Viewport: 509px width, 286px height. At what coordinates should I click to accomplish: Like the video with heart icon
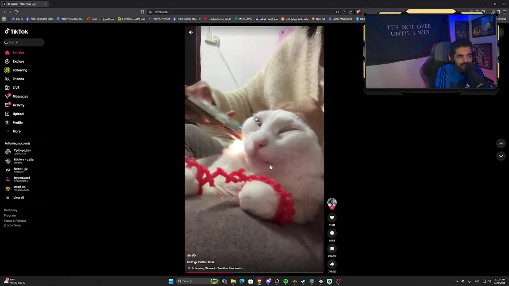click(332, 218)
